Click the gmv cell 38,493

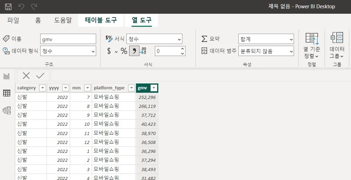pyautogui.click(x=147, y=169)
